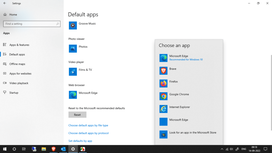The height and width of the screenshot is (153, 272).
Task: Click the back arrow in Settings
Action: coord(5,3)
